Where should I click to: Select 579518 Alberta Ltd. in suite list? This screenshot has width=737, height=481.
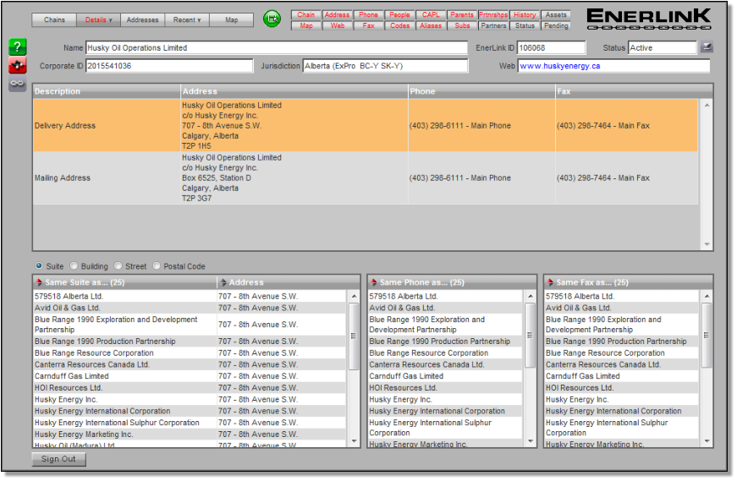pos(189,296)
